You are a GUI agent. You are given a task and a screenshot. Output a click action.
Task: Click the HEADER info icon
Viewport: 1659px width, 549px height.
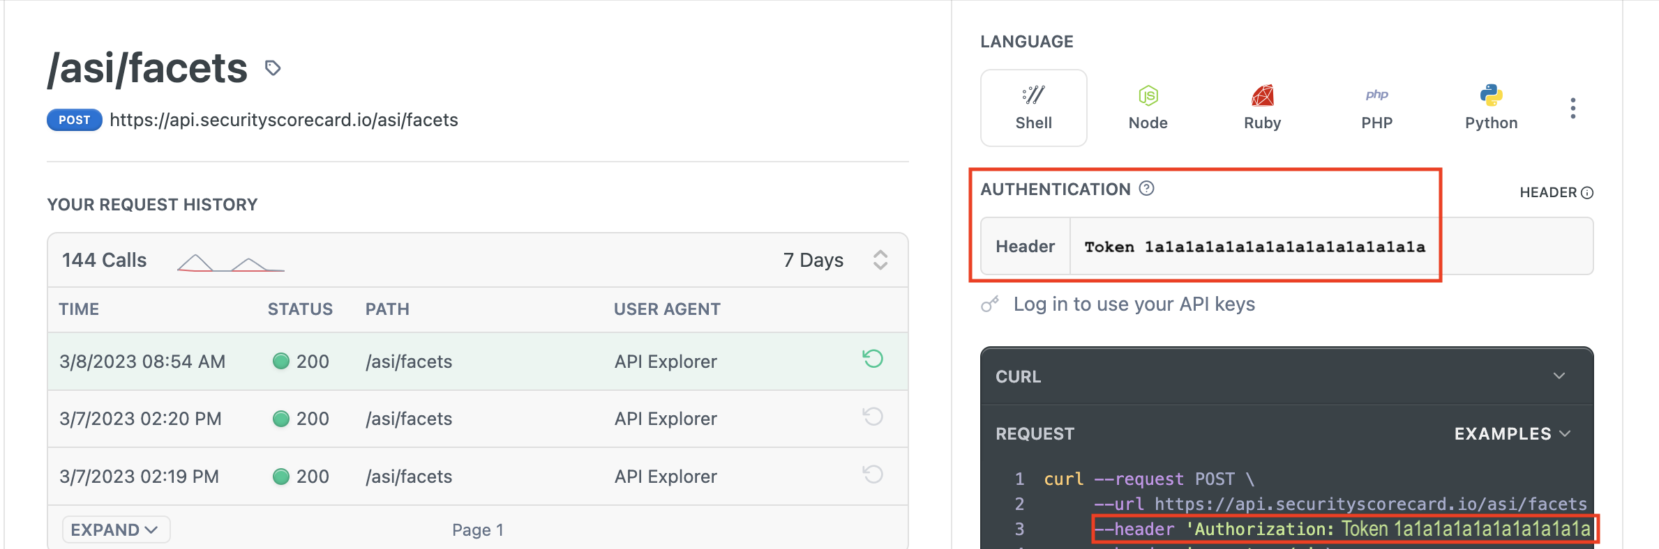[x=1587, y=193]
